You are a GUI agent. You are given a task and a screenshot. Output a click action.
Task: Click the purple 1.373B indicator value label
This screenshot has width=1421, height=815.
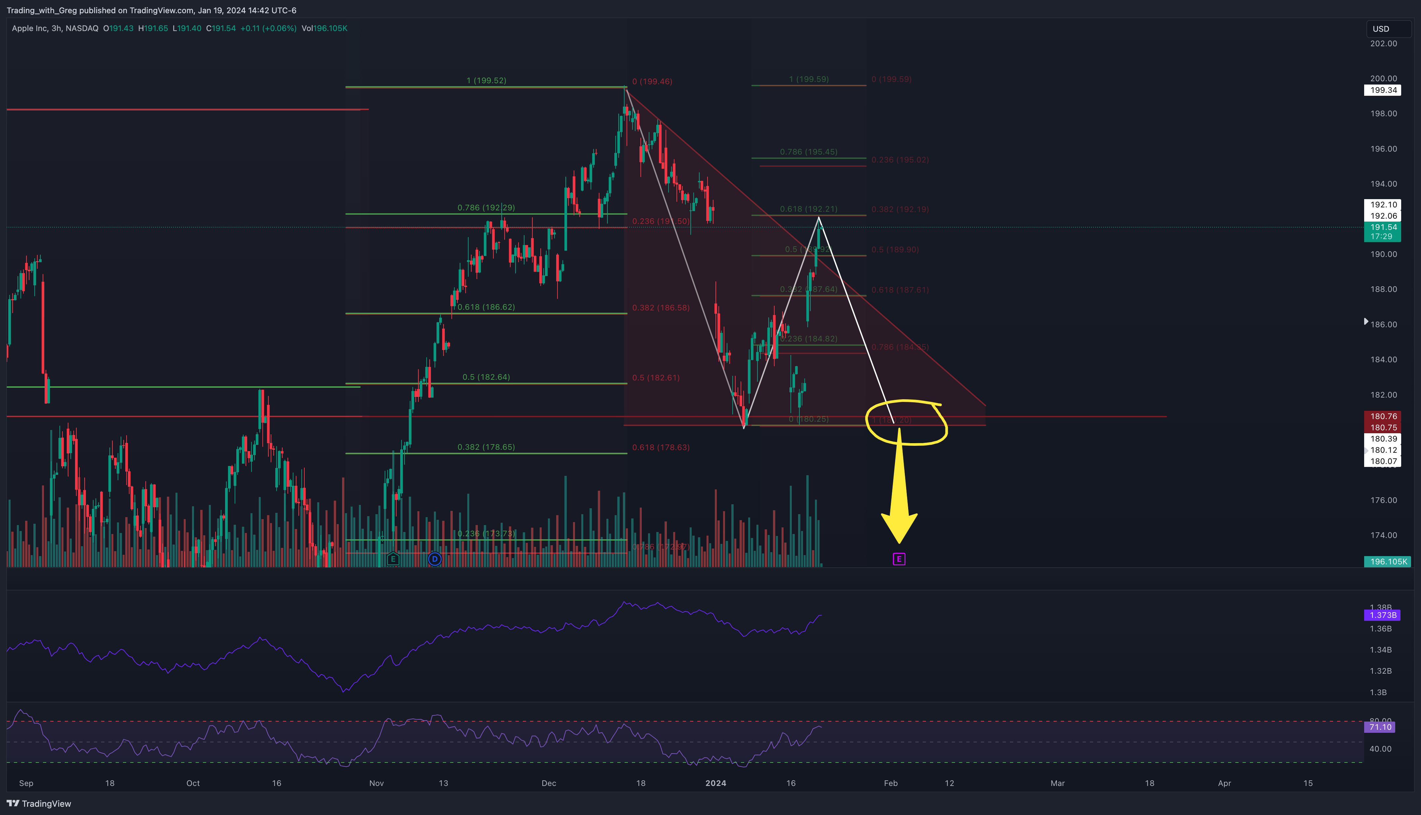pyautogui.click(x=1382, y=615)
